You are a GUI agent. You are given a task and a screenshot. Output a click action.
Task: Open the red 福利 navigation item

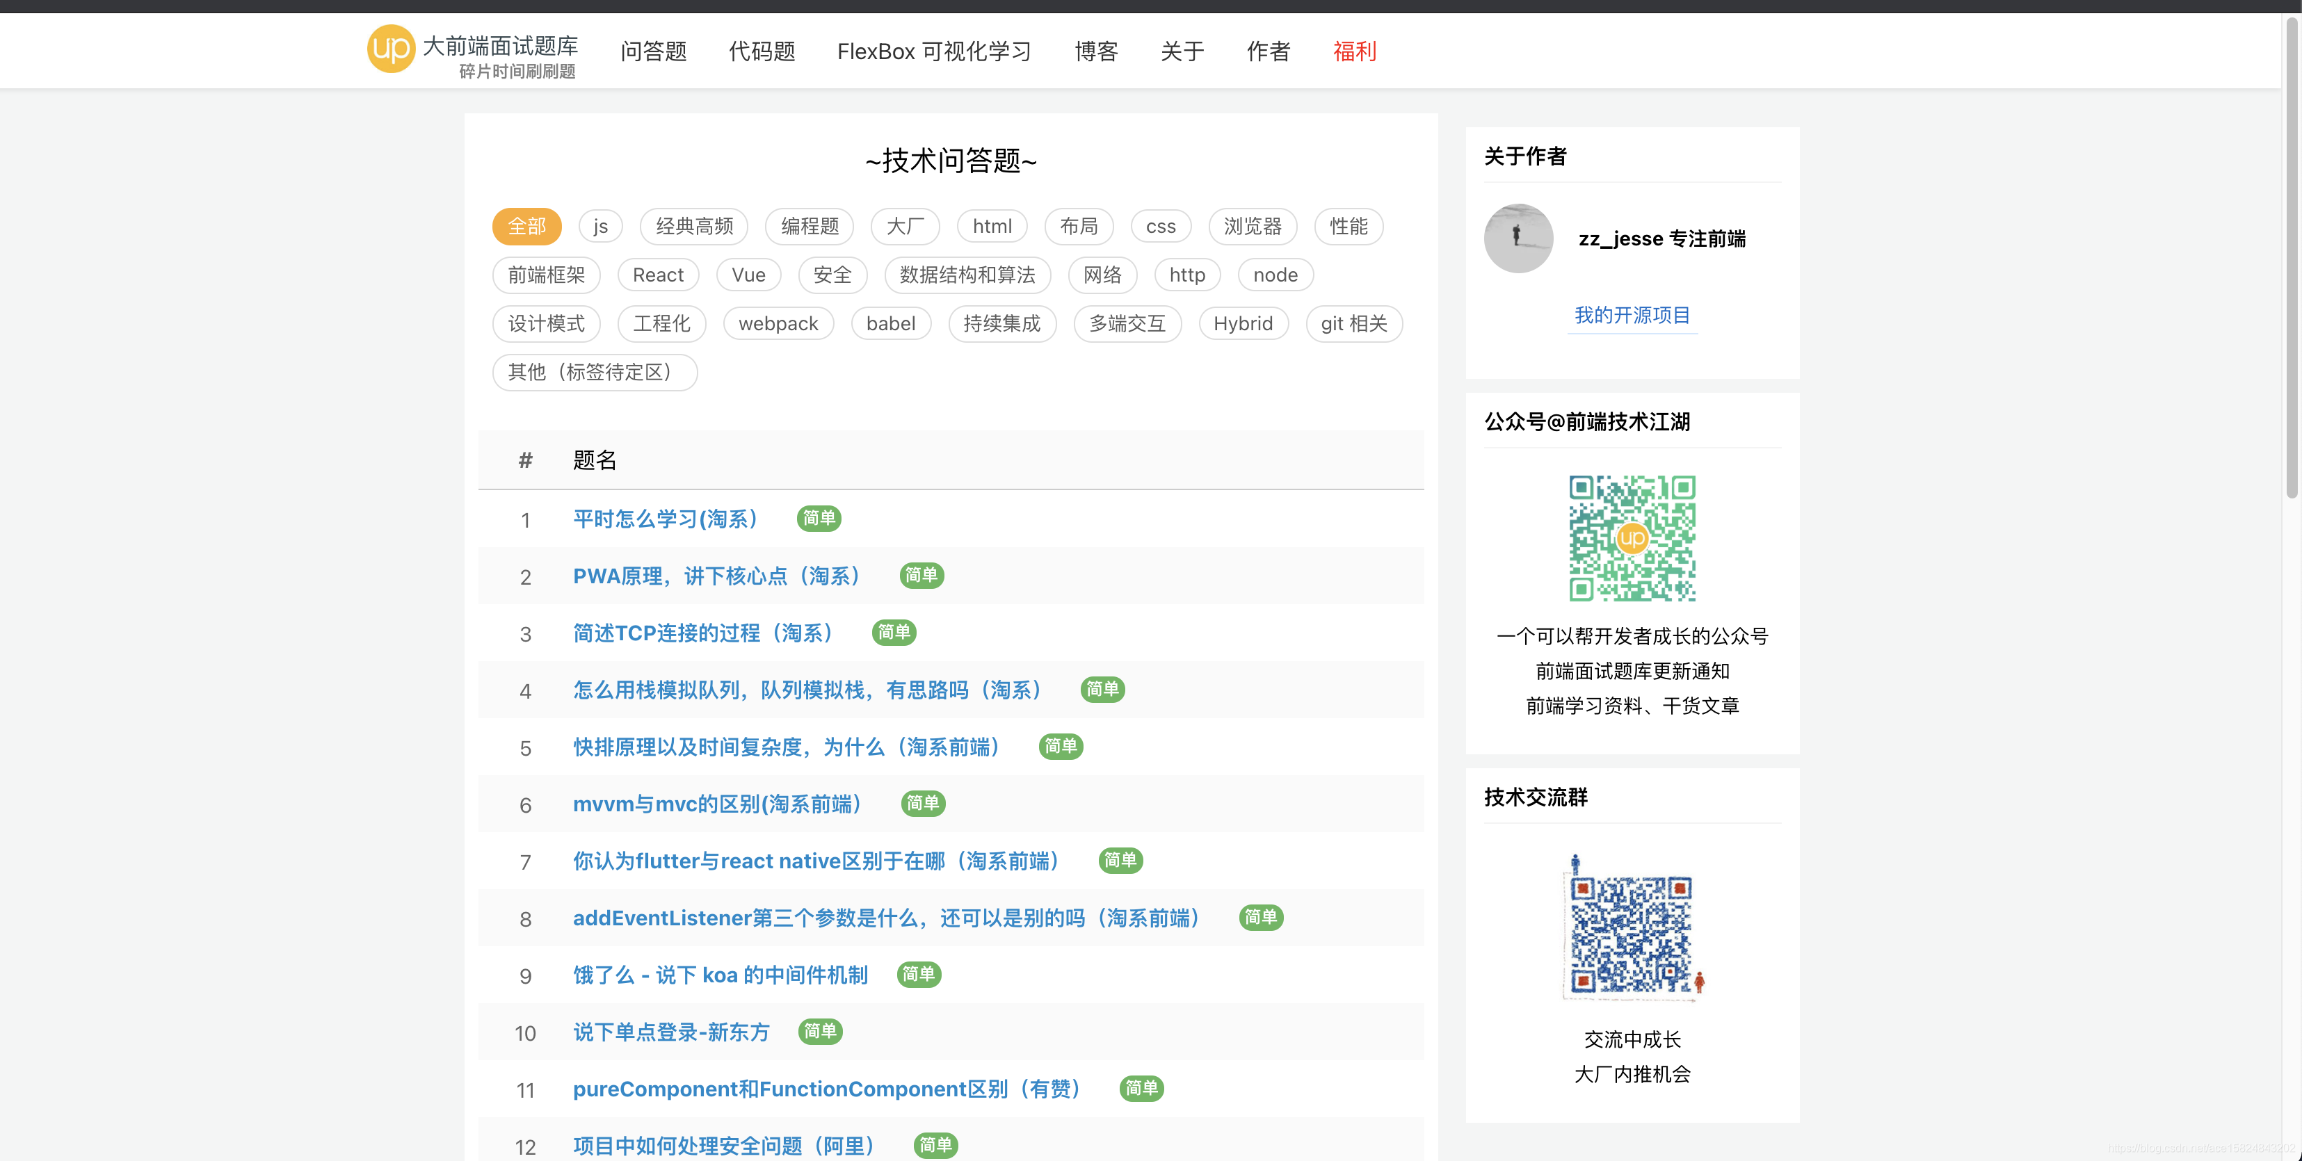(1355, 52)
